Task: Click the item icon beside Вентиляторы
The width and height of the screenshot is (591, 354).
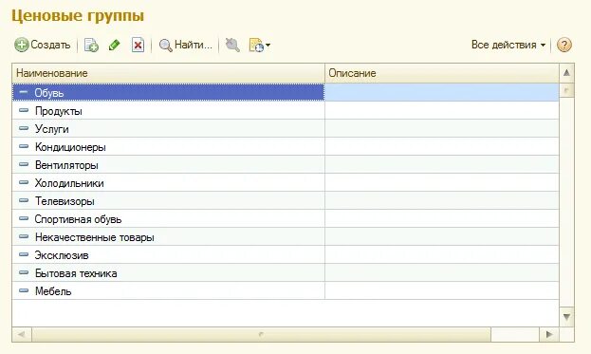Action: pyautogui.click(x=24, y=164)
